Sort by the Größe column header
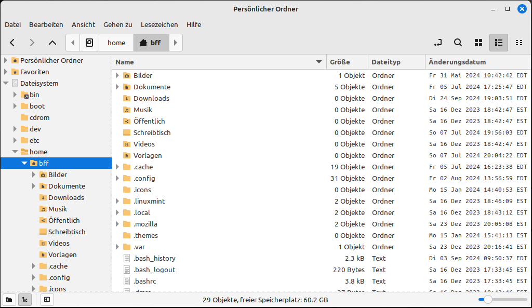 pyautogui.click(x=348, y=62)
